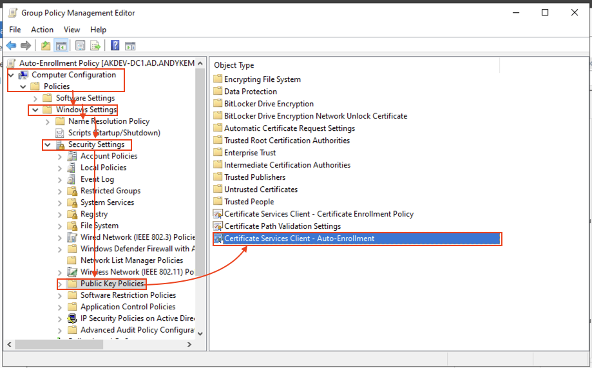Screen dimensions: 592x368
Task: Click the Registry locked folder icon
Action: pyautogui.click(x=72, y=214)
